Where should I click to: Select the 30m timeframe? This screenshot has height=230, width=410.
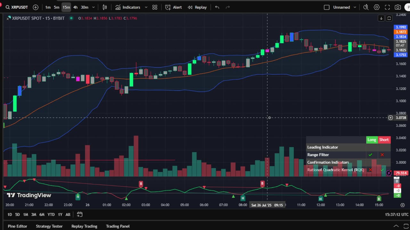pyautogui.click(x=85, y=7)
